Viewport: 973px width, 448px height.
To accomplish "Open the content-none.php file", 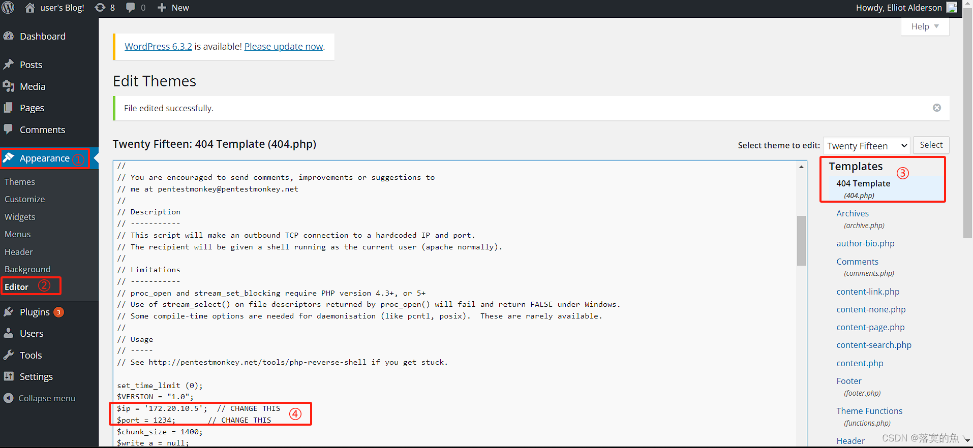I will (x=871, y=309).
